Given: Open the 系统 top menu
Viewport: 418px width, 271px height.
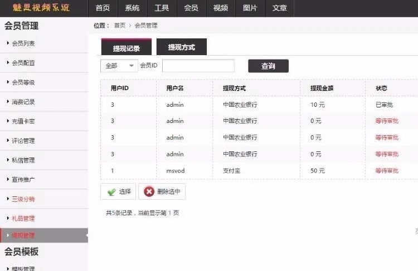Looking at the screenshot, I should (132, 8).
